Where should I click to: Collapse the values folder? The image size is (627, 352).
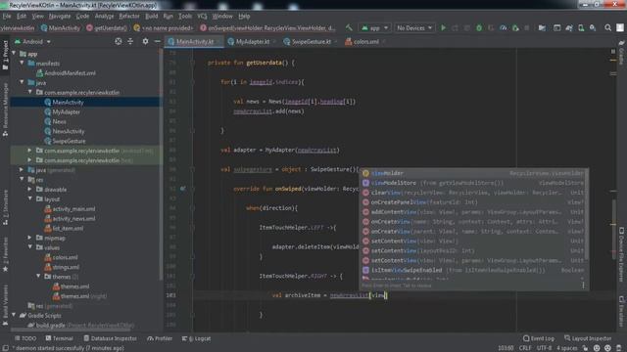coord(30,247)
